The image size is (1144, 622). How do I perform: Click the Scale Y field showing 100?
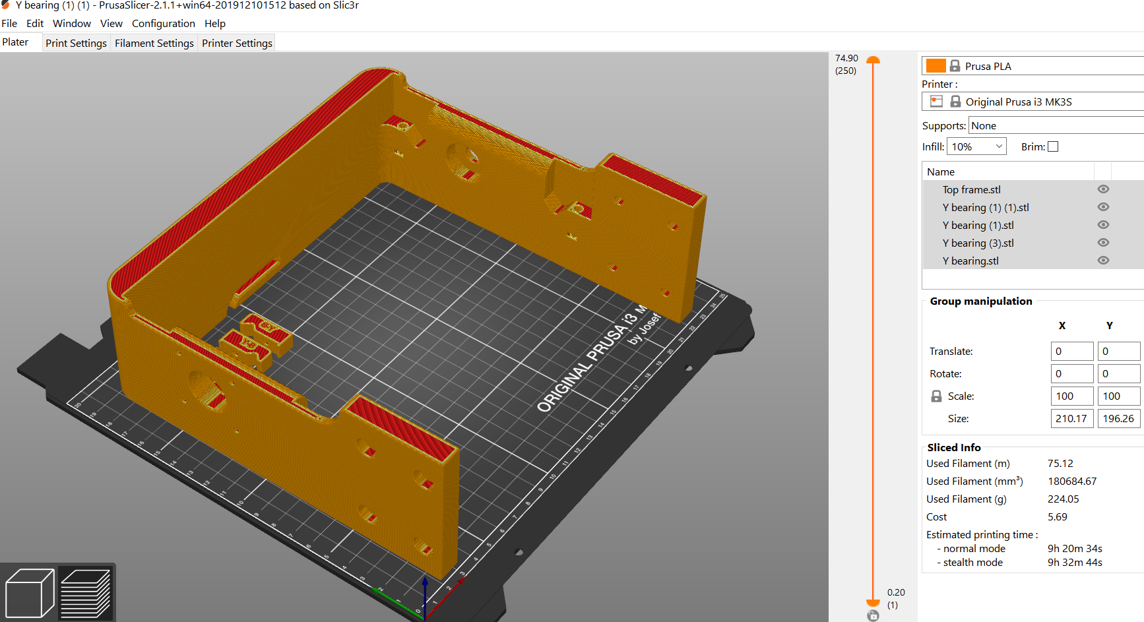pyautogui.click(x=1119, y=396)
